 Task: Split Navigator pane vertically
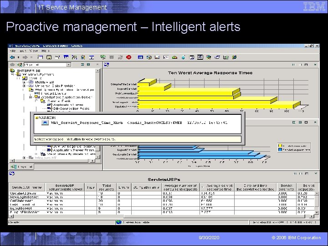pos(82,64)
